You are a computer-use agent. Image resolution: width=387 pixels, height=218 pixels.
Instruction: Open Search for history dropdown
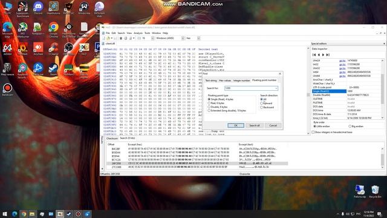276,88
